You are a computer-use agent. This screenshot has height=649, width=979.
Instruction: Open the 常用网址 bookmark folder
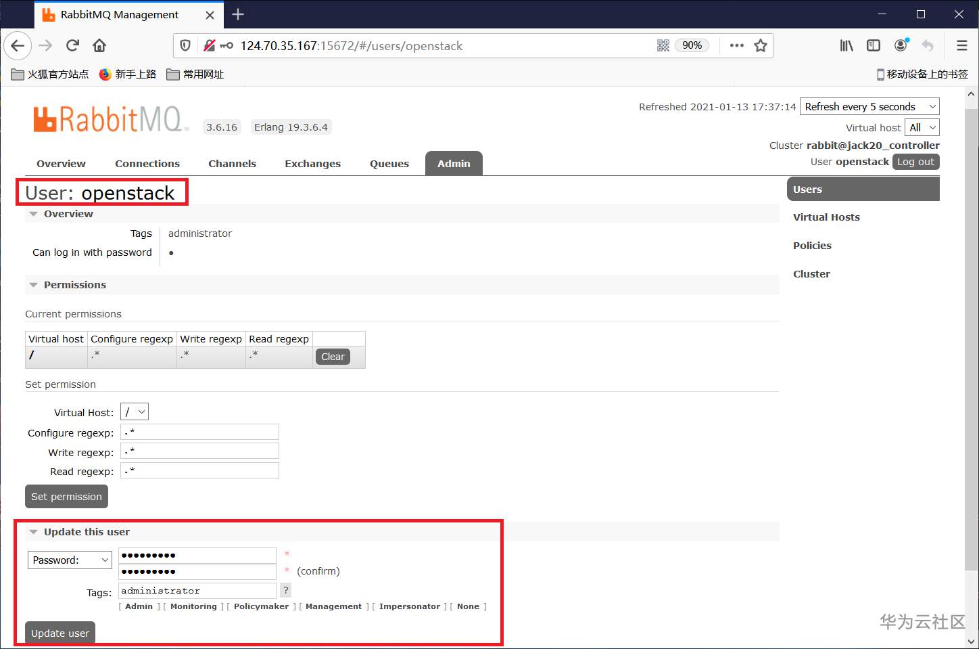(x=195, y=74)
